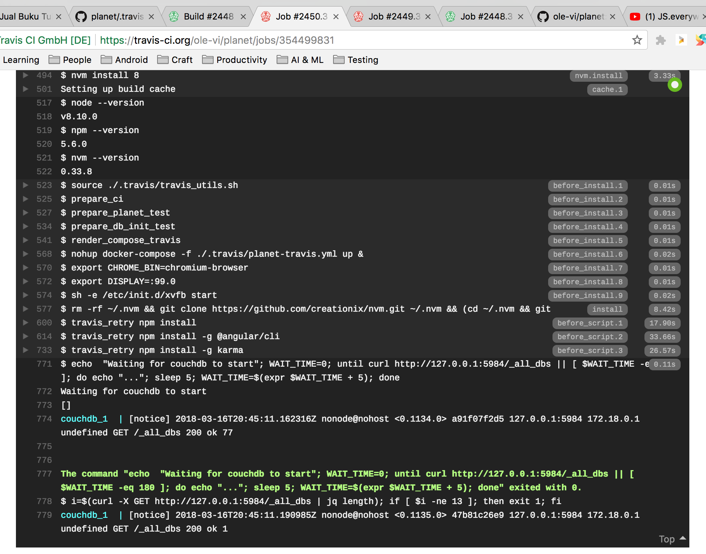Open the People bookmarks folder
706x554 pixels.
click(70, 60)
